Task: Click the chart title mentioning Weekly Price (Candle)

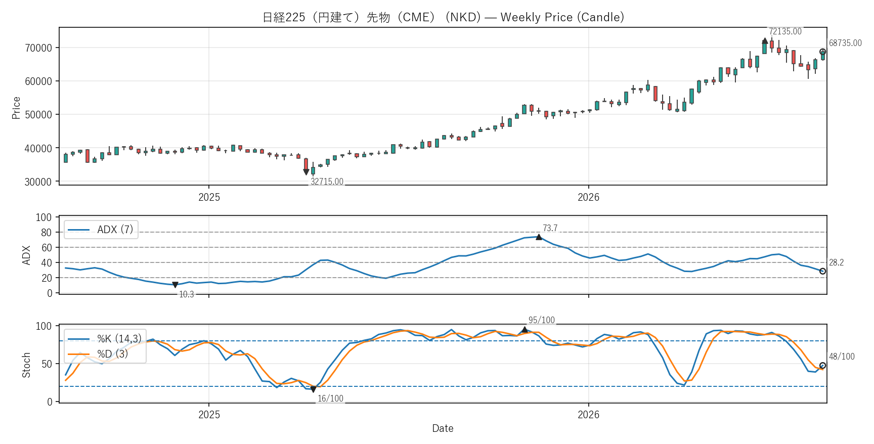Action: pyautogui.click(x=443, y=17)
